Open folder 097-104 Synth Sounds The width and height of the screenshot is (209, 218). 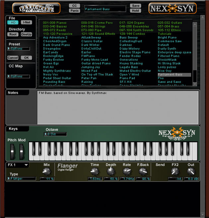(x=136, y=30)
